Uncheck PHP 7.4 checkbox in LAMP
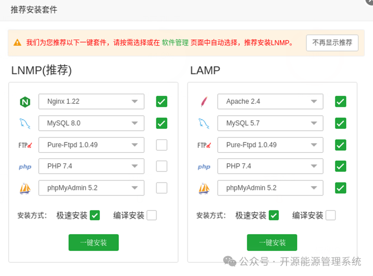 [340, 166]
